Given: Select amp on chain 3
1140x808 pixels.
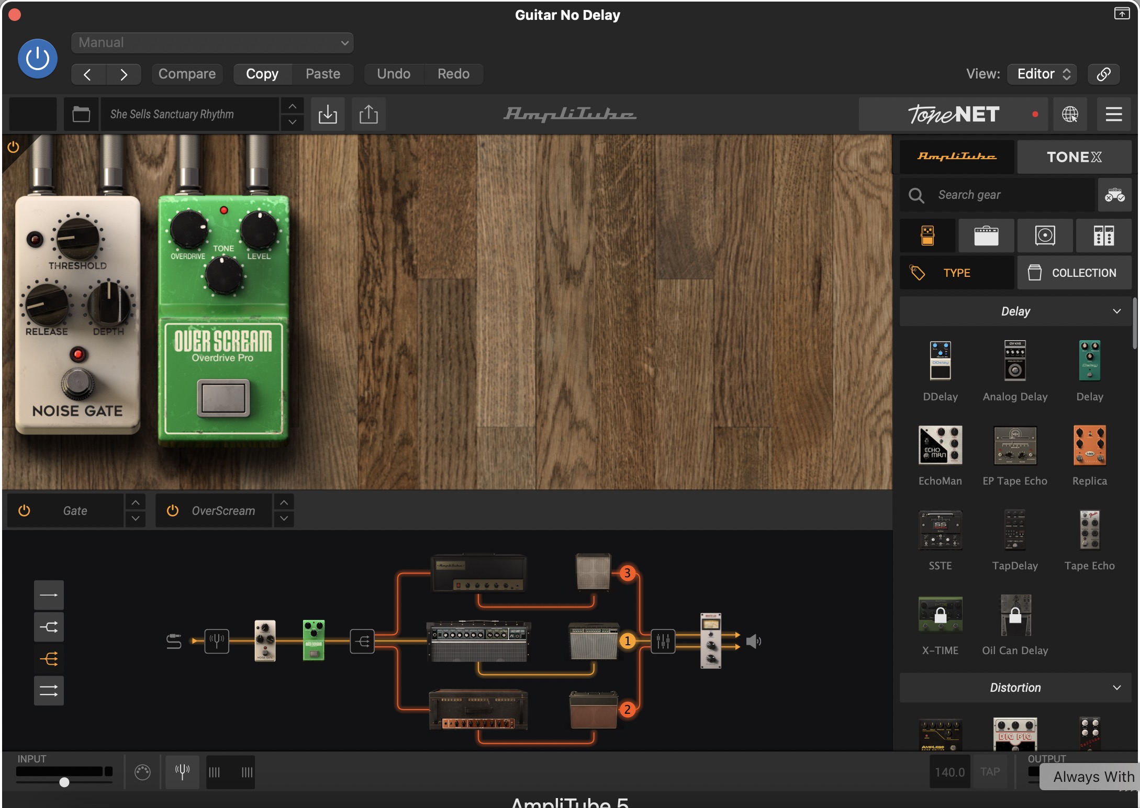Looking at the screenshot, I should [x=478, y=573].
